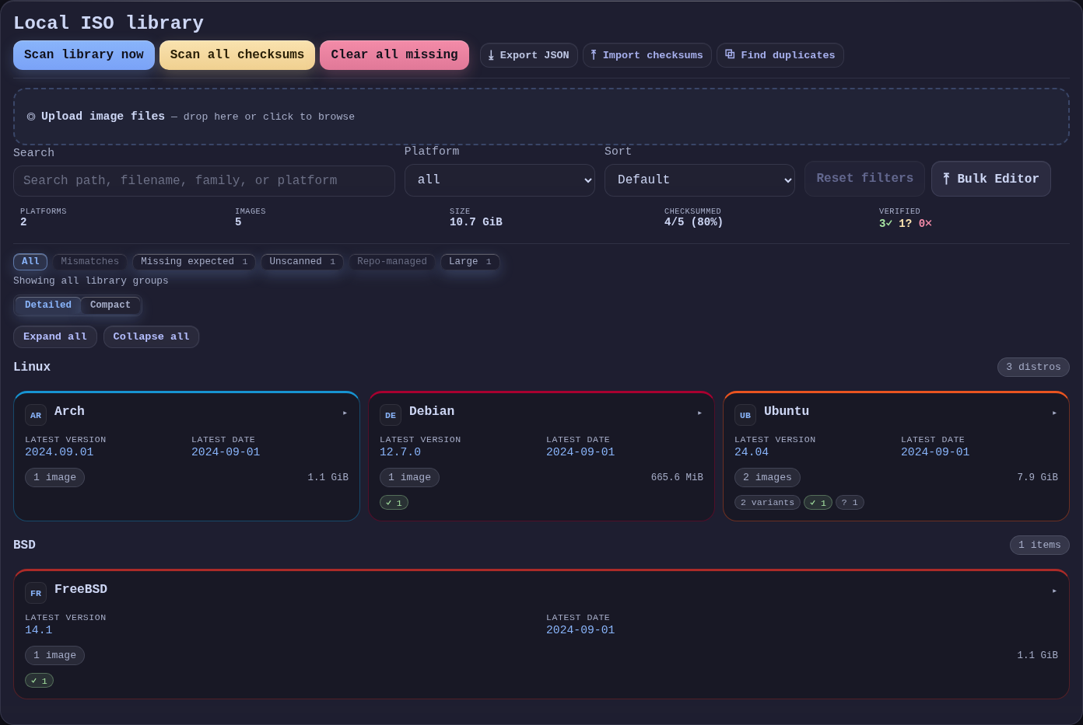
Task: Click the 1 image pill on FreeBSD
Action: pyautogui.click(x=54, y=656)
